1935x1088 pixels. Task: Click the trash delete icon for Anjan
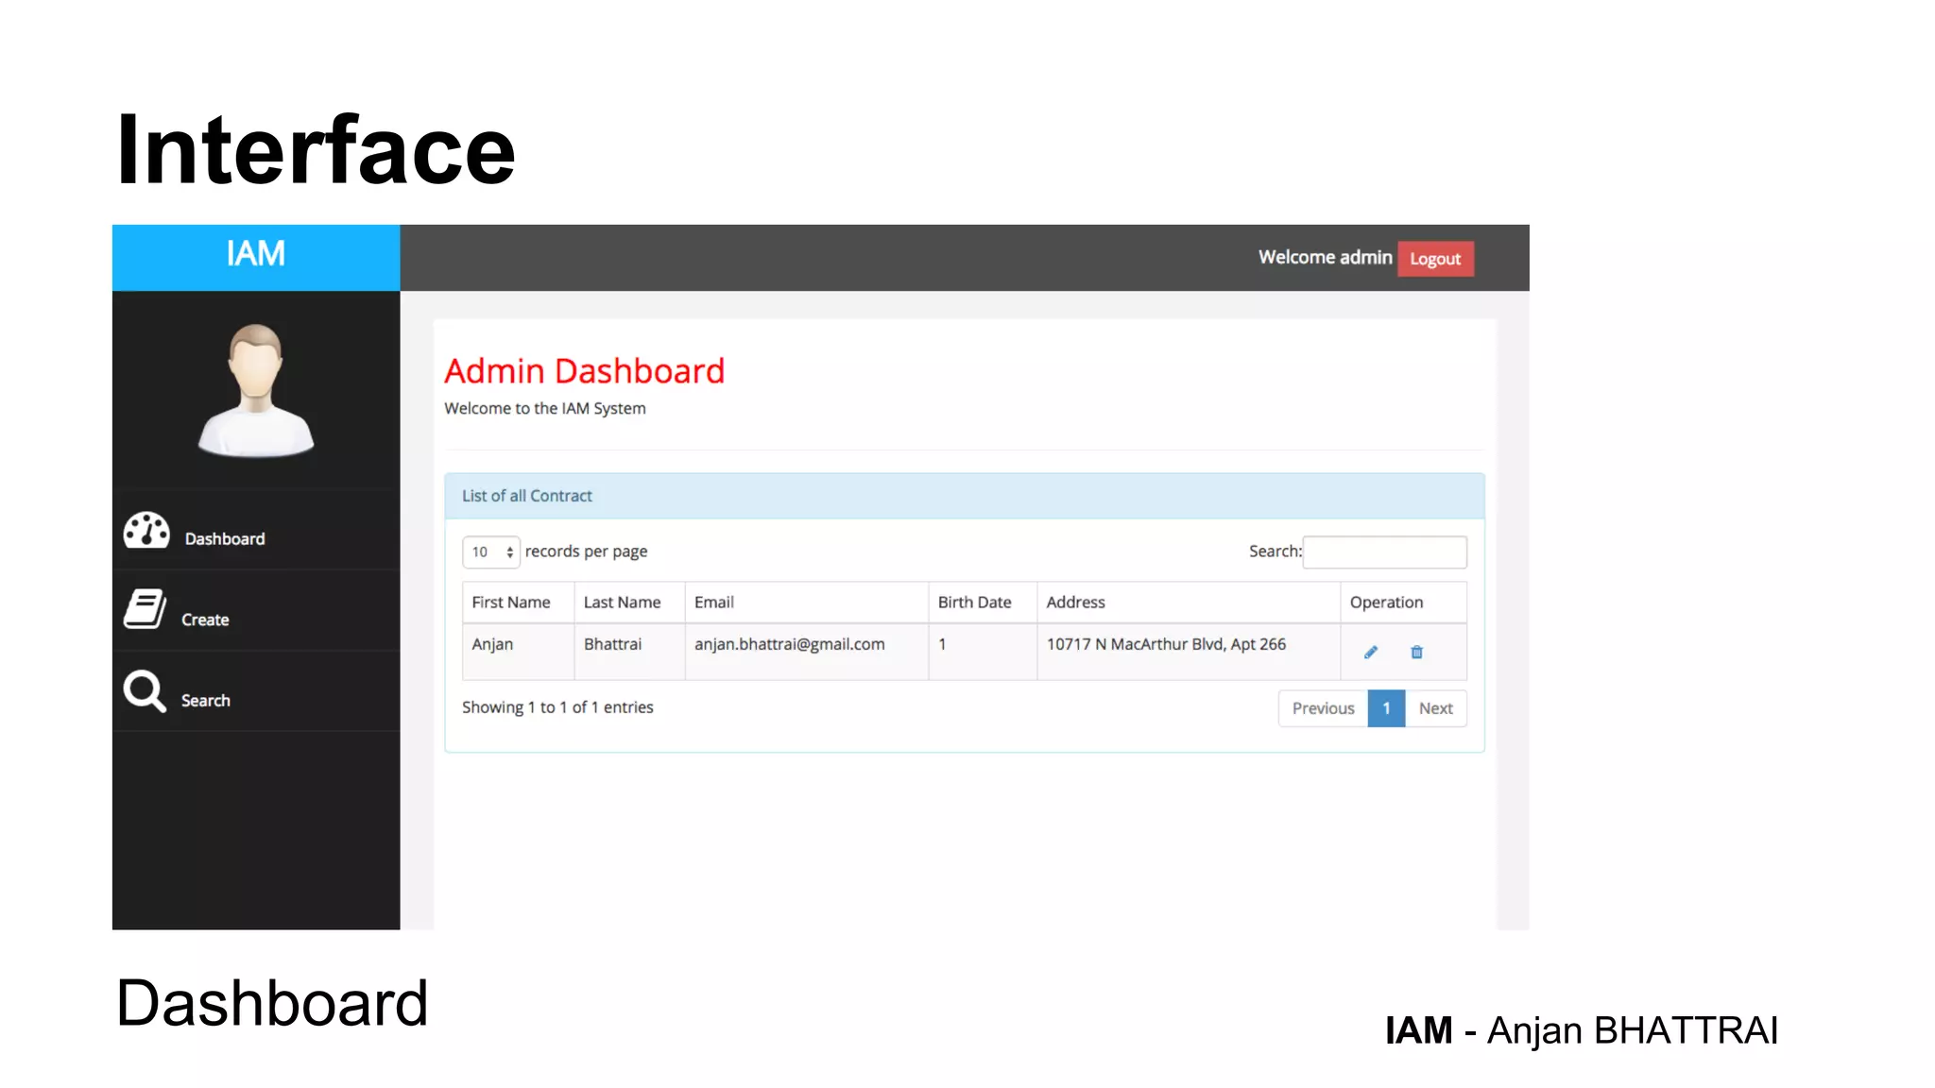1416,652
